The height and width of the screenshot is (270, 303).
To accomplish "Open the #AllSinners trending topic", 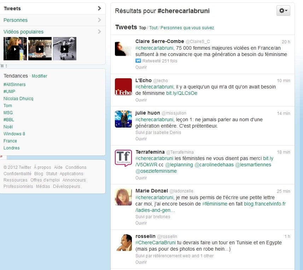I will (x=14, y=85).
